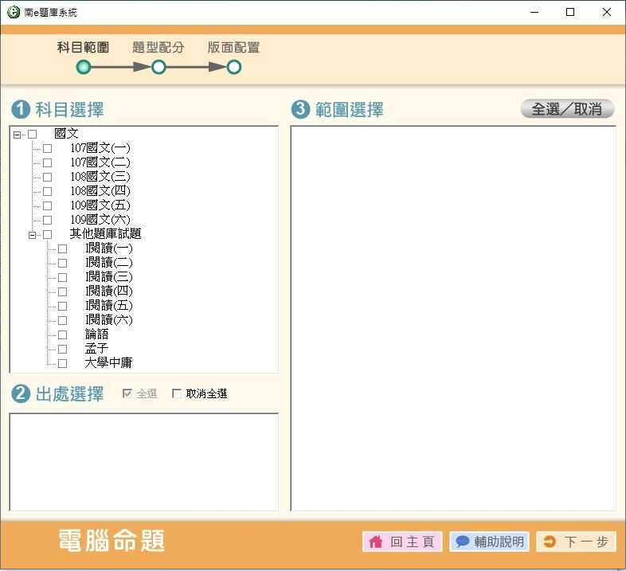Viewport: 626px width, 571px height.
Task: Check the 108國文(四) checkbox
Action: 48,191
